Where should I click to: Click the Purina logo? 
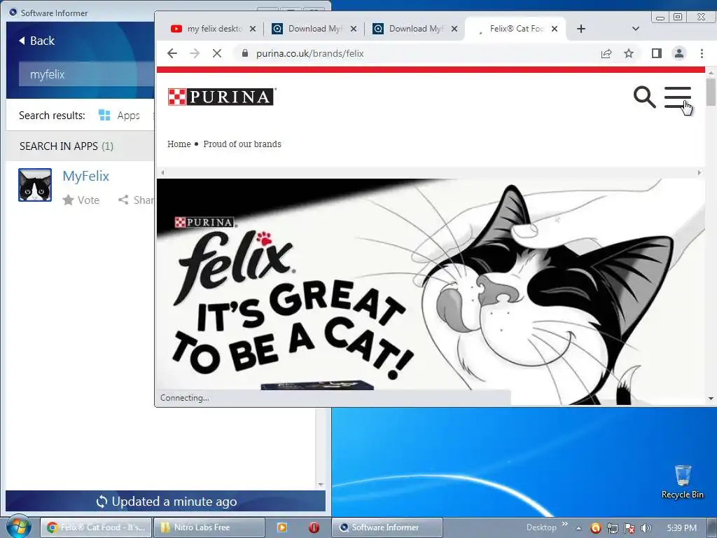tap(221, 97)
